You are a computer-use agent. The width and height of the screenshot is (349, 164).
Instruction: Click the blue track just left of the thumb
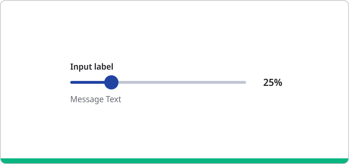point(101,82)
